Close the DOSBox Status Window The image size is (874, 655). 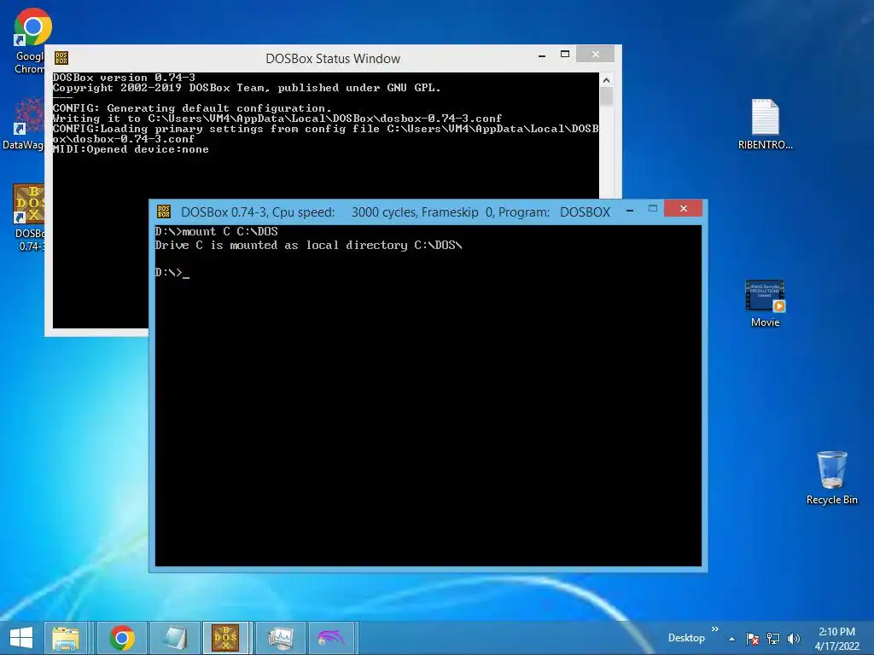pyautogui.click(x=595, y=54)
